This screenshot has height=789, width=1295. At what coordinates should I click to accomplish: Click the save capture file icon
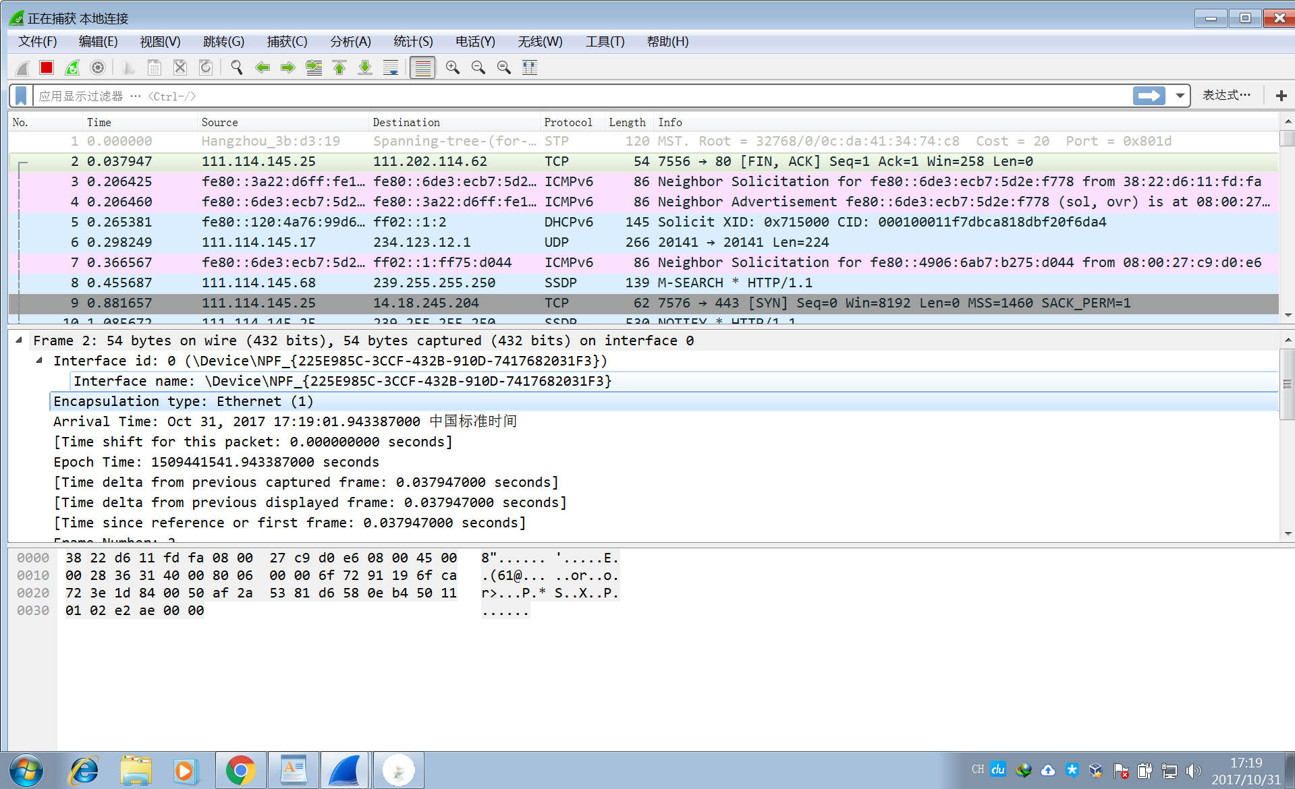155,67
